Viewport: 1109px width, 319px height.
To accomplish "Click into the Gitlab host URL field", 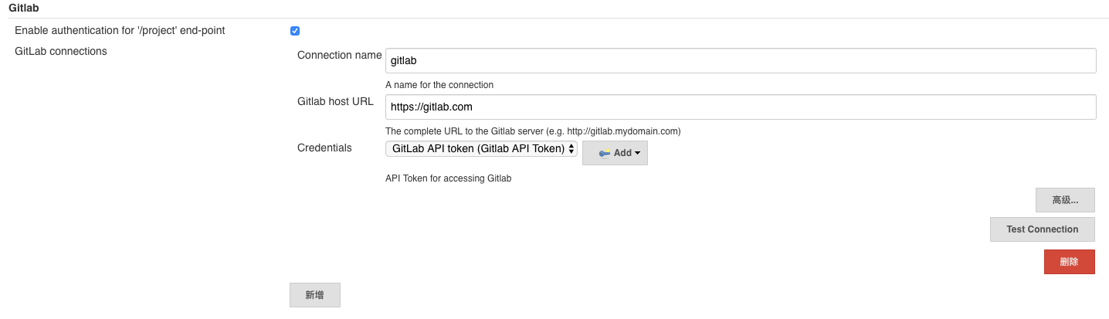I will tap(740, 107).
